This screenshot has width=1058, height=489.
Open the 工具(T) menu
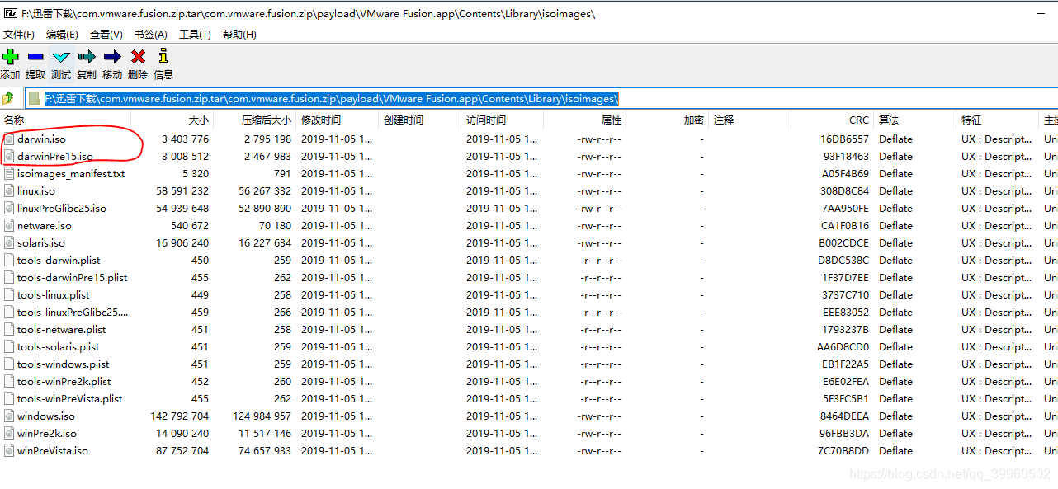[195, 34]
